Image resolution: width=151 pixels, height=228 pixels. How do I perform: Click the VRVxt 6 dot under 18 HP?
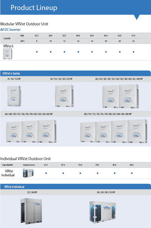[x=106, y=52]
